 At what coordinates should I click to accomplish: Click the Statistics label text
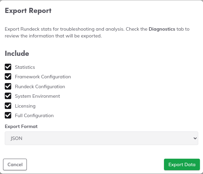25,67
